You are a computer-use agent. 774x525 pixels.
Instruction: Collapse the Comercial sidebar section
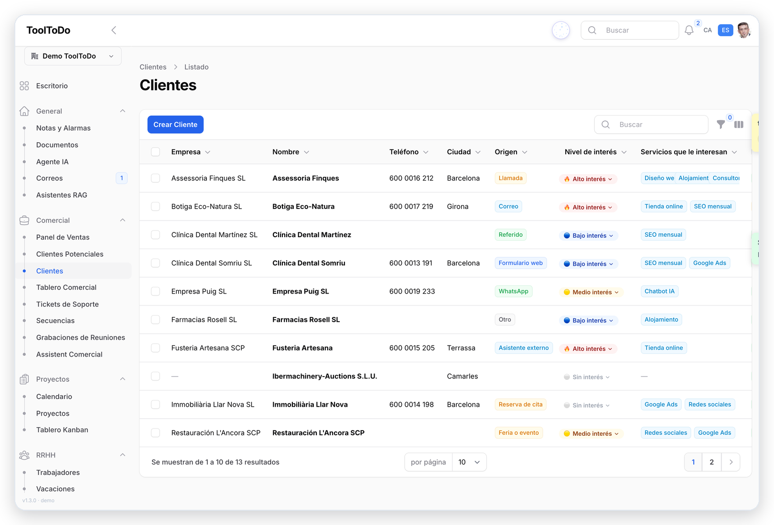[123, 220]
